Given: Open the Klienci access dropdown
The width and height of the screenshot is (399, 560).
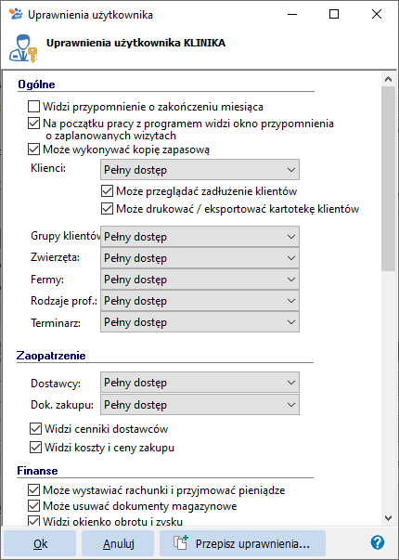Looking at the screenshot, I should click(x=199, y=170).
